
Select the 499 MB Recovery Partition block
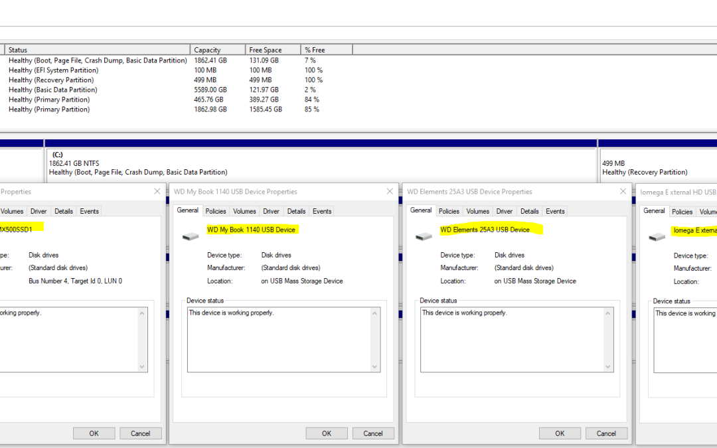tap(657, 165)
